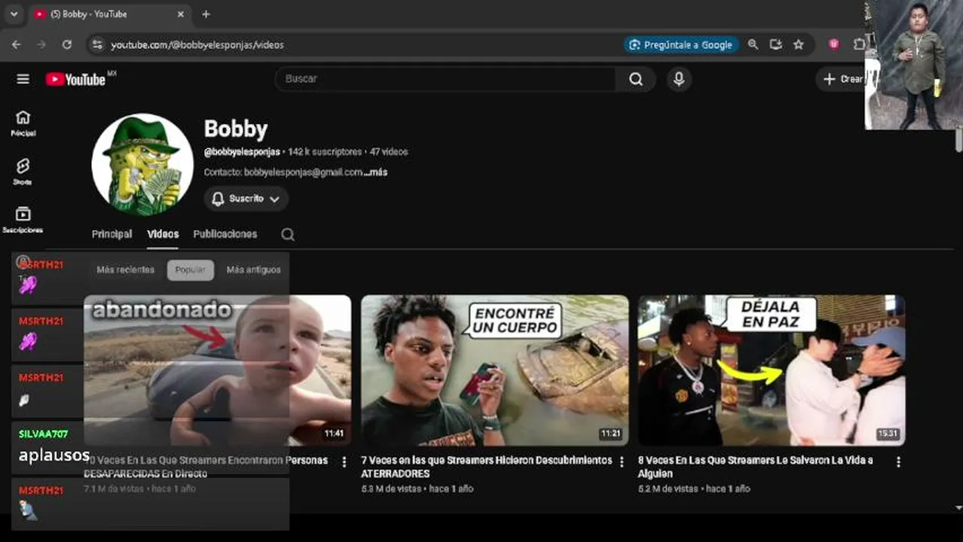
Task: Go back in the browser
Action: coord(16,44)
